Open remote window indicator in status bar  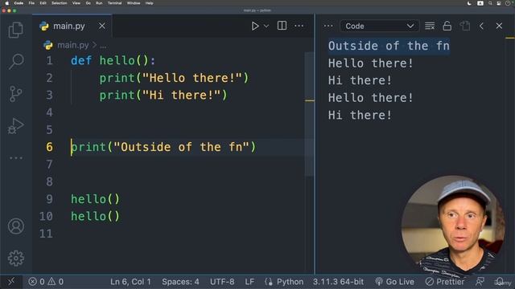11,282
